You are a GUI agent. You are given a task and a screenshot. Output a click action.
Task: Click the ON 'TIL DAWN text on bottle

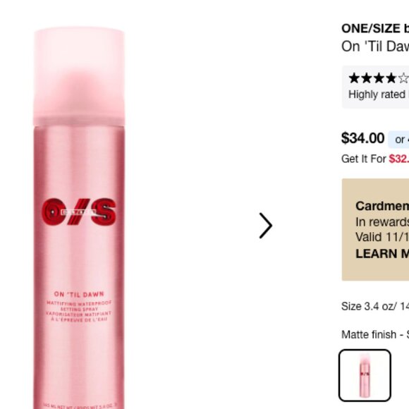(79, 294)
